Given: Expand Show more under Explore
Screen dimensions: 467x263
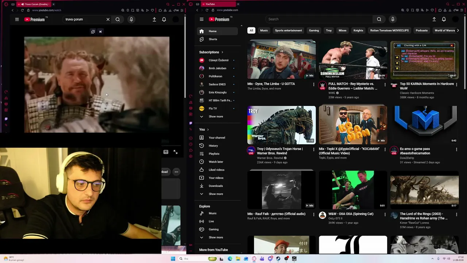Looking at the screenshot, I should pyautogui.click(x=217, y=237).
